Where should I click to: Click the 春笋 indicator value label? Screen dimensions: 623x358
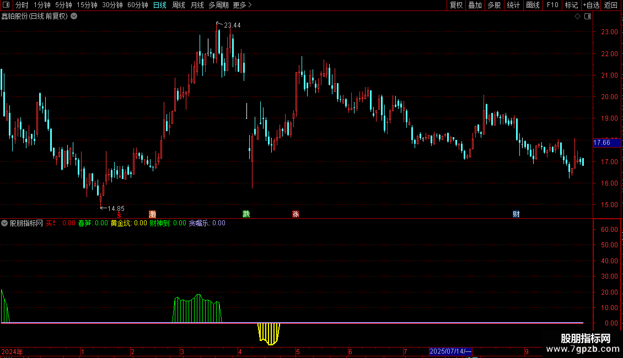click(x=93, y=224)
